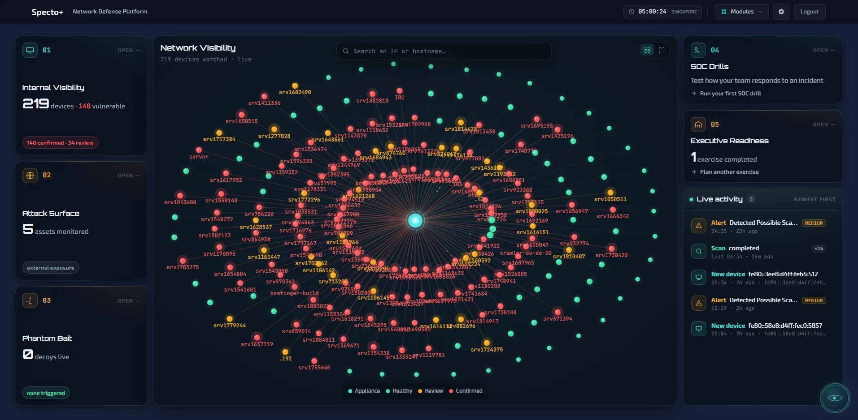Toggle Confirmed legend filter

[x=466, y=391]
